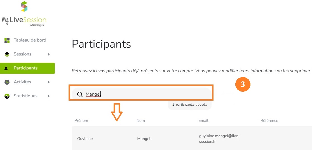This screenshot has height=150, width=312.
Task: Expand the Activités submenu arrow
Action: click(49, 82)
